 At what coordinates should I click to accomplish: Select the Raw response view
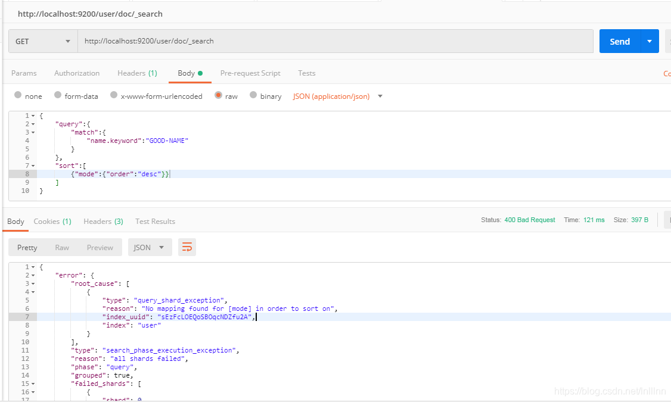click(62, 247)
